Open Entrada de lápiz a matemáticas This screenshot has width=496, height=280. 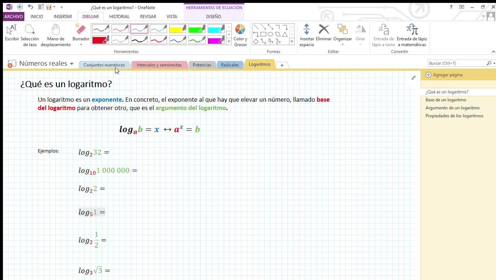click(x=412, y=35)
